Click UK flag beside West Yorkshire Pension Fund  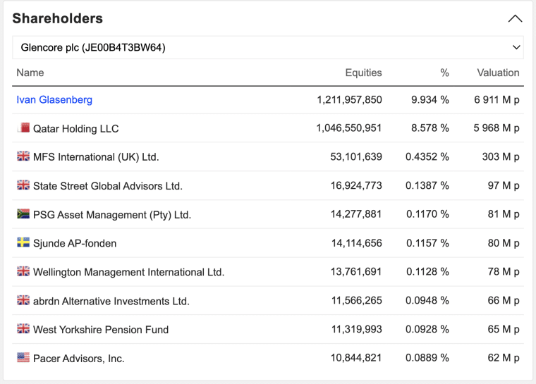[23, 328]
